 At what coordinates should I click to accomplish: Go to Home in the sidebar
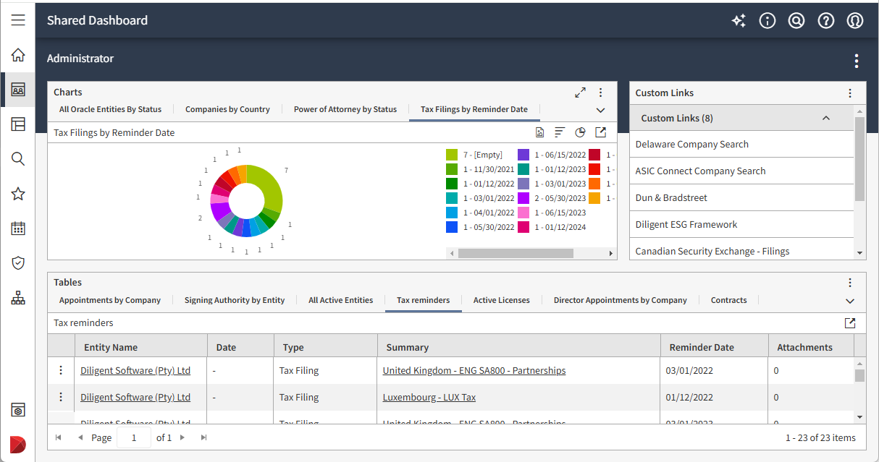pyautogui.click(x=18, y=55)
